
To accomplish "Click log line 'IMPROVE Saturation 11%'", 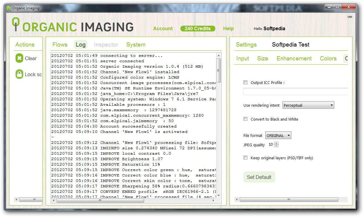I will pos(106,164).
